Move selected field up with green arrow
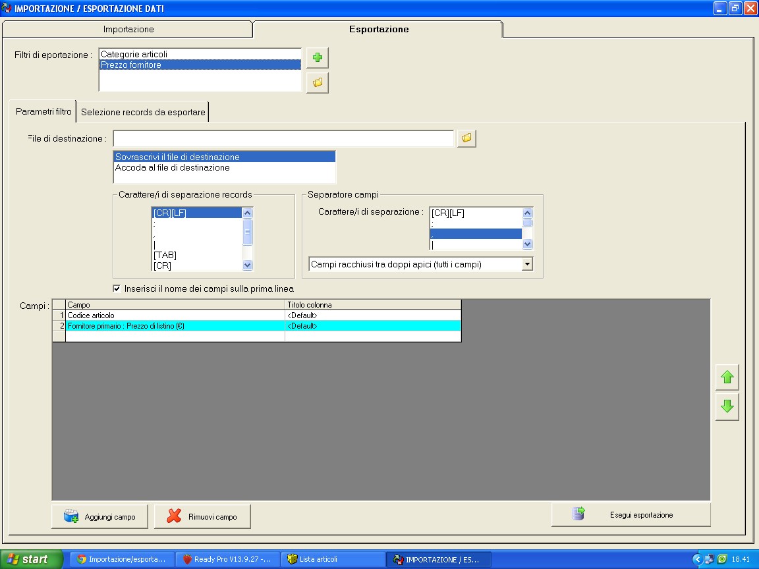The height and width of the screenshot is (569, 759). [x=727, y=377]
